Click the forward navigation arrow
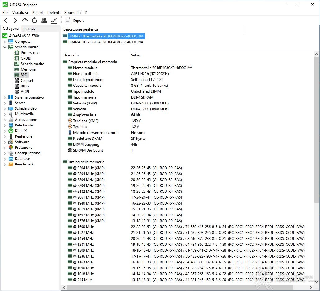320x291 pixels. (15, 20)
